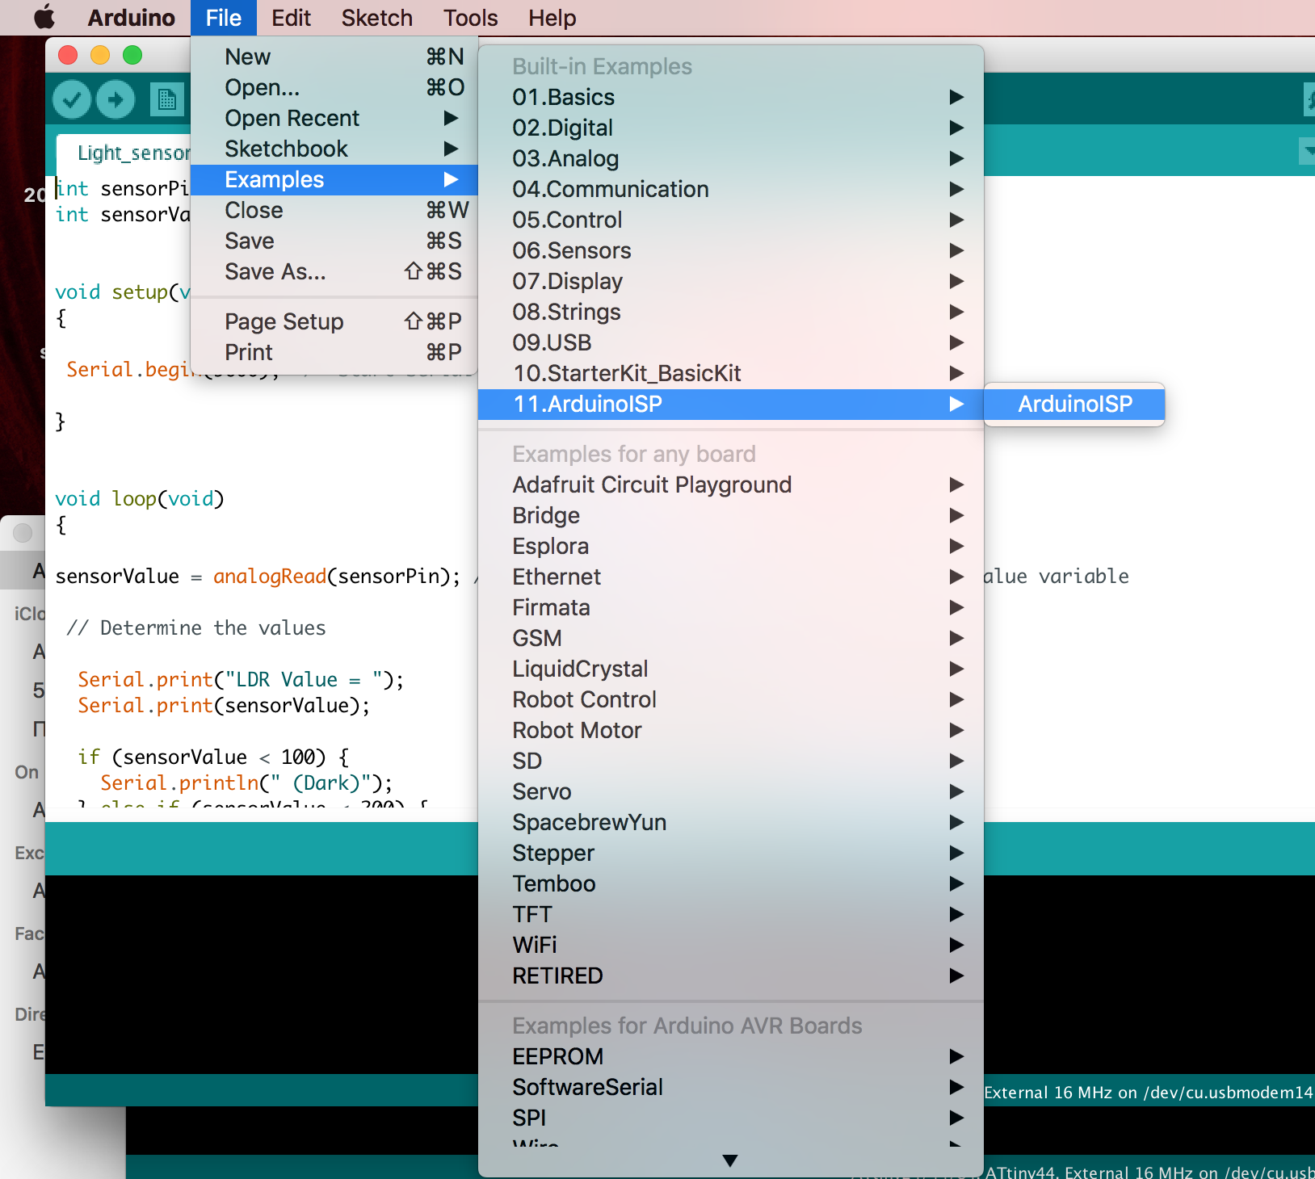Open Adafruit Circuit Playground examples

pyautogui.click(x=731, y=485)
